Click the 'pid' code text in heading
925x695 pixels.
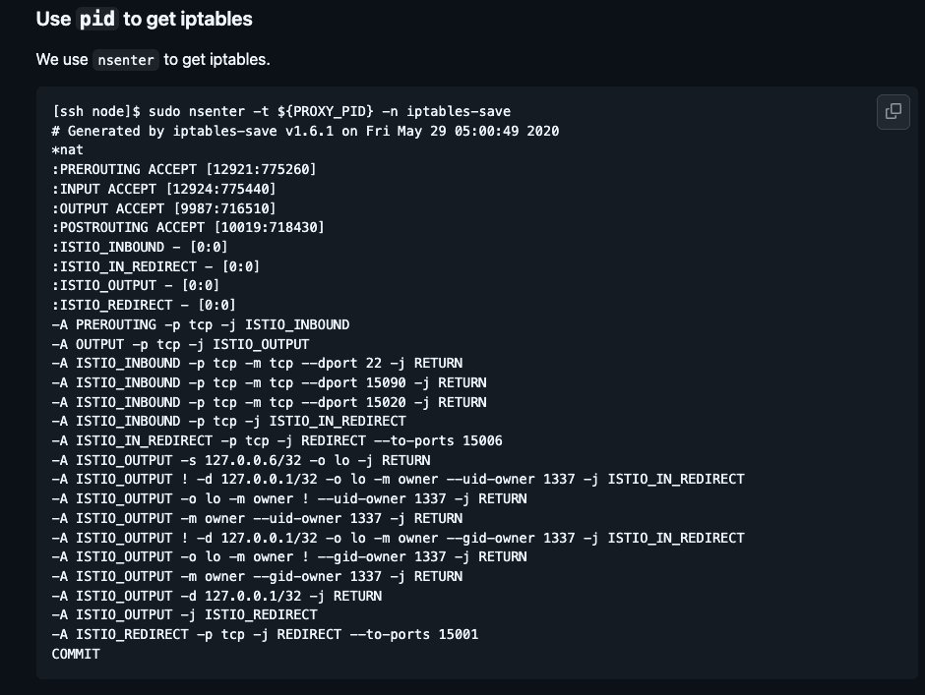coord(97,19)
